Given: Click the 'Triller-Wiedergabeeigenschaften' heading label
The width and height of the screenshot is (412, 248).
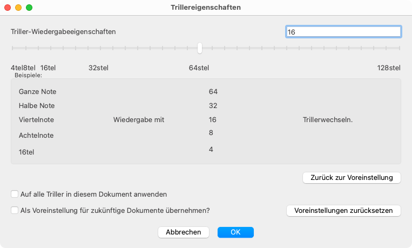Looking at the screenshot, I should click(x=64, y=31).
